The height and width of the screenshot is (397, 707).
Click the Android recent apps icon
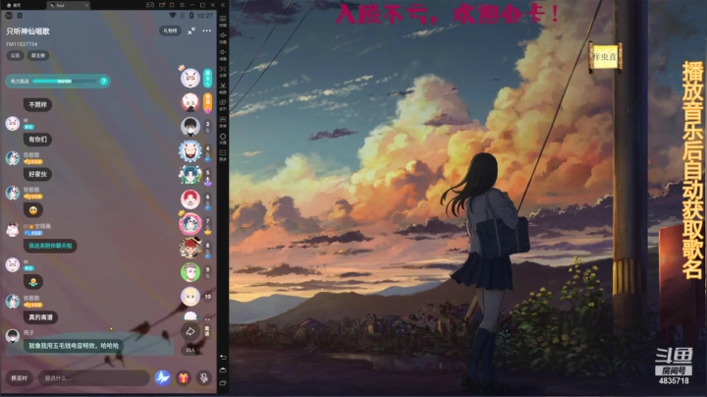click(x=223, y=383)
